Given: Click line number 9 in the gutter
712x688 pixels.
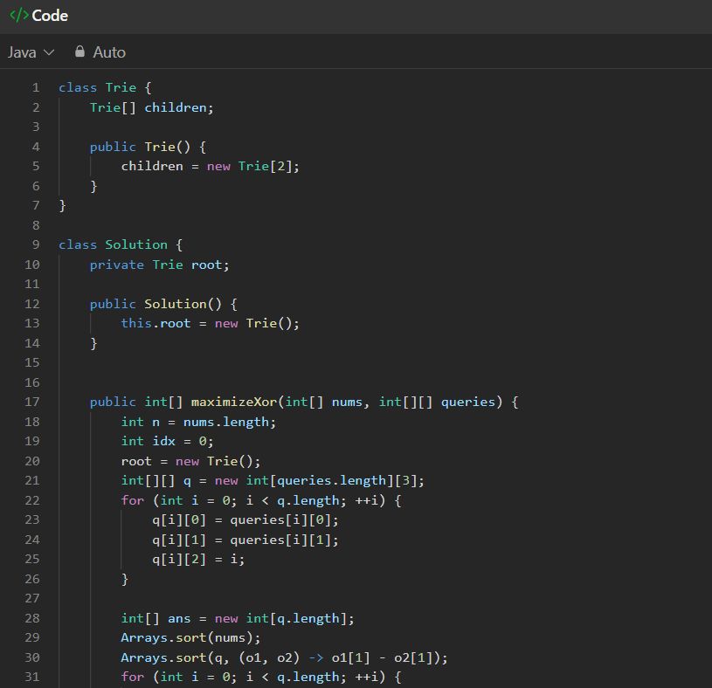Looking at the screenshot, I should pyautogui.click(x=36, y=244).
